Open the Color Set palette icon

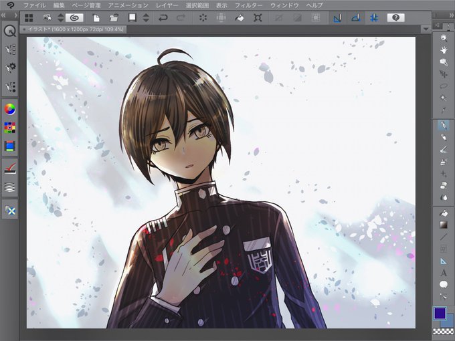pyautogui.click(x=10, y=128)
